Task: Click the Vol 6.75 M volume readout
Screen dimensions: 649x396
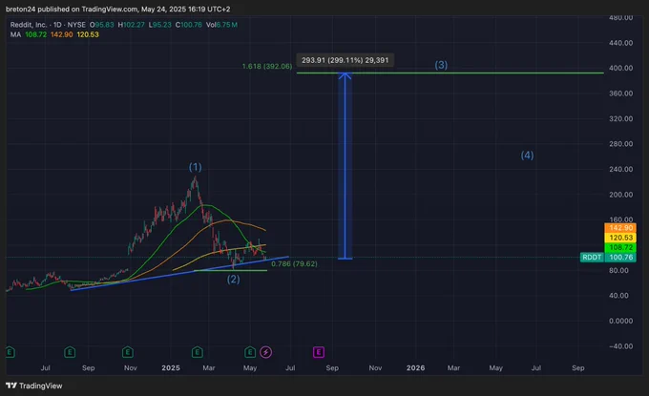Action: [221, 25]
